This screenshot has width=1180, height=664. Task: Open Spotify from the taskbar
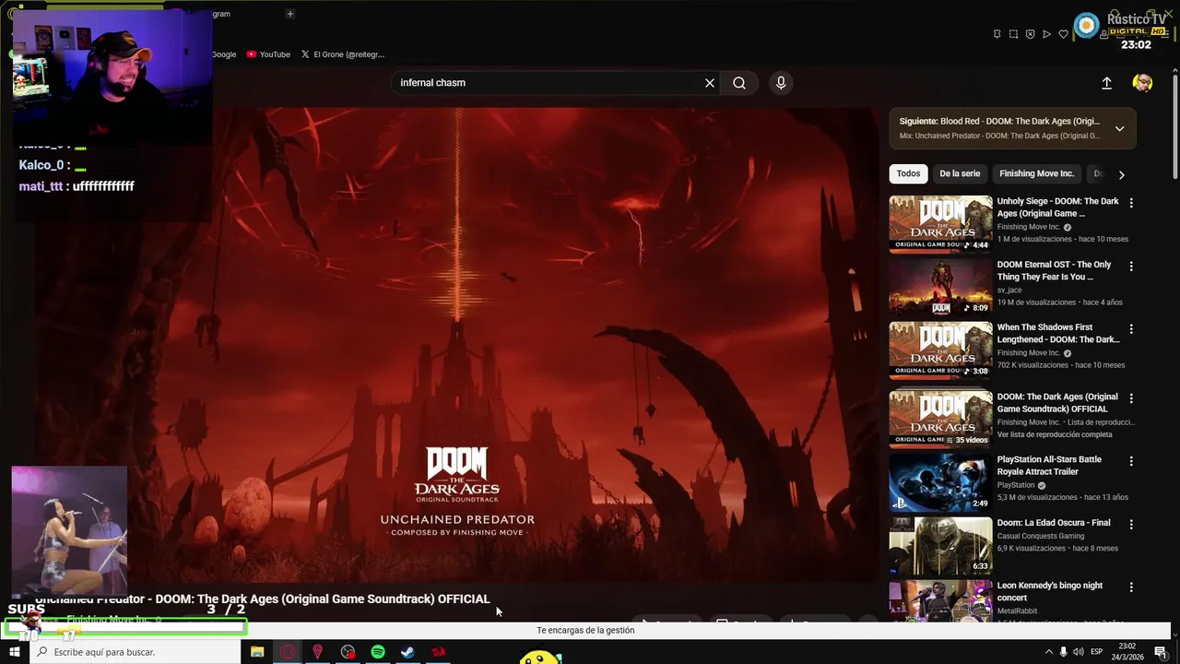[x=378, y=652]
